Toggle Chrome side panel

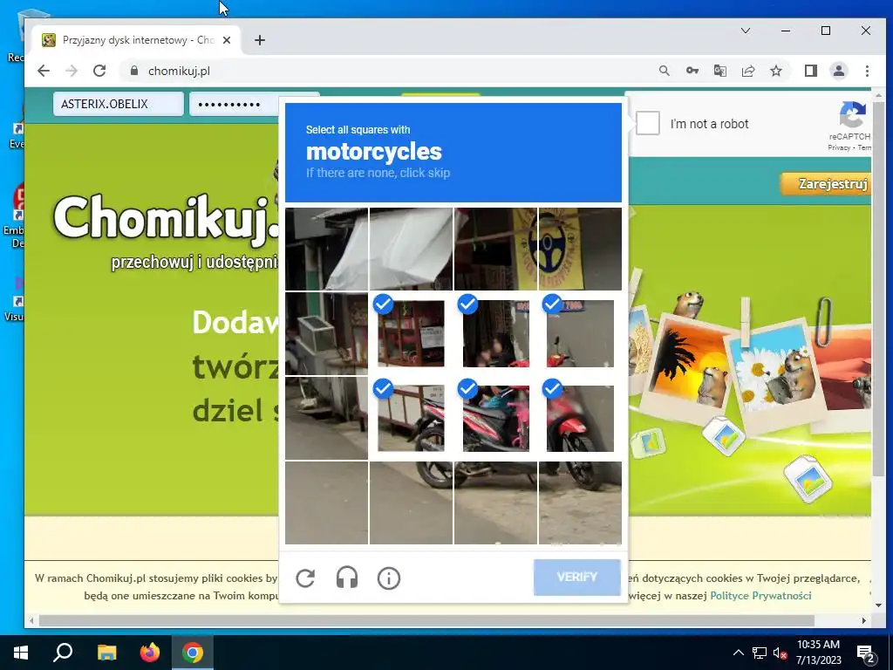coord(810,71)
